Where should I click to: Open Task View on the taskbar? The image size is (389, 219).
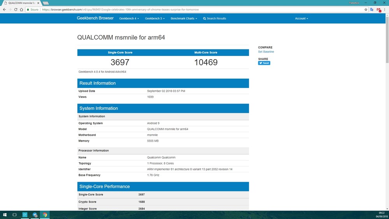point(15,215)
